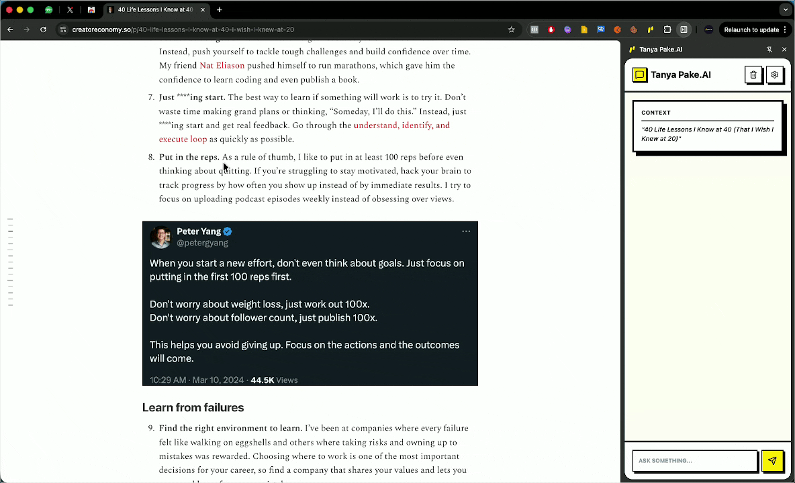Reload the page with refresh icon
This screenshot has width=795, height=483.
click(x=44, y=30)
